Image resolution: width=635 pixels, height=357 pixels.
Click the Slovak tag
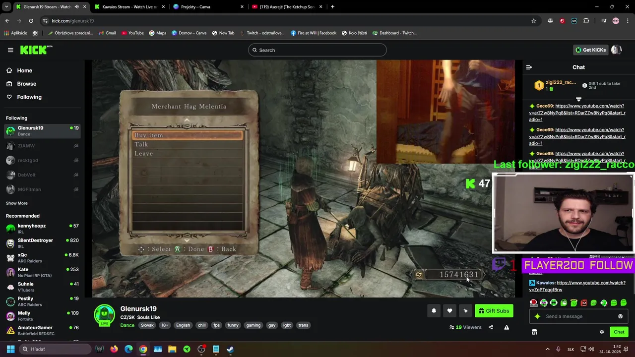pos(147,325)
